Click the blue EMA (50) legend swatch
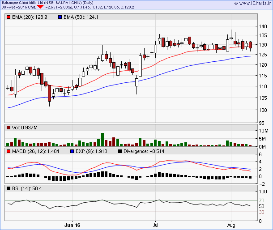 [60, 17]
